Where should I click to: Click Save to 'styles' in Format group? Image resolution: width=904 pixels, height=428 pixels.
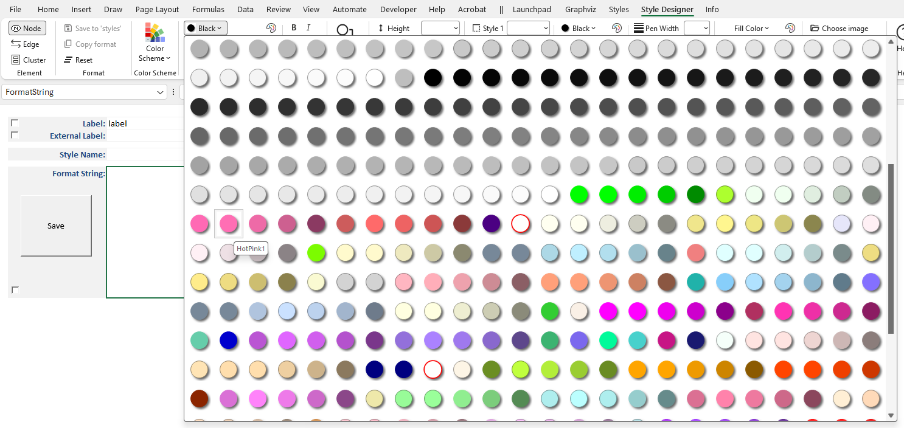tap(92, 28)
